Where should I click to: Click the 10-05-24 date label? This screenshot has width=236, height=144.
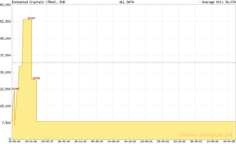(x=212, y=141)
